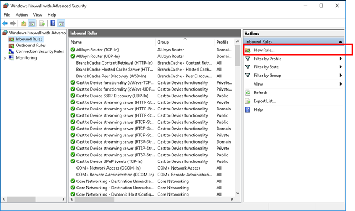Click the Export List icon in Actions
The height and width of the screenshot is (211, 355).
[248, 101]
